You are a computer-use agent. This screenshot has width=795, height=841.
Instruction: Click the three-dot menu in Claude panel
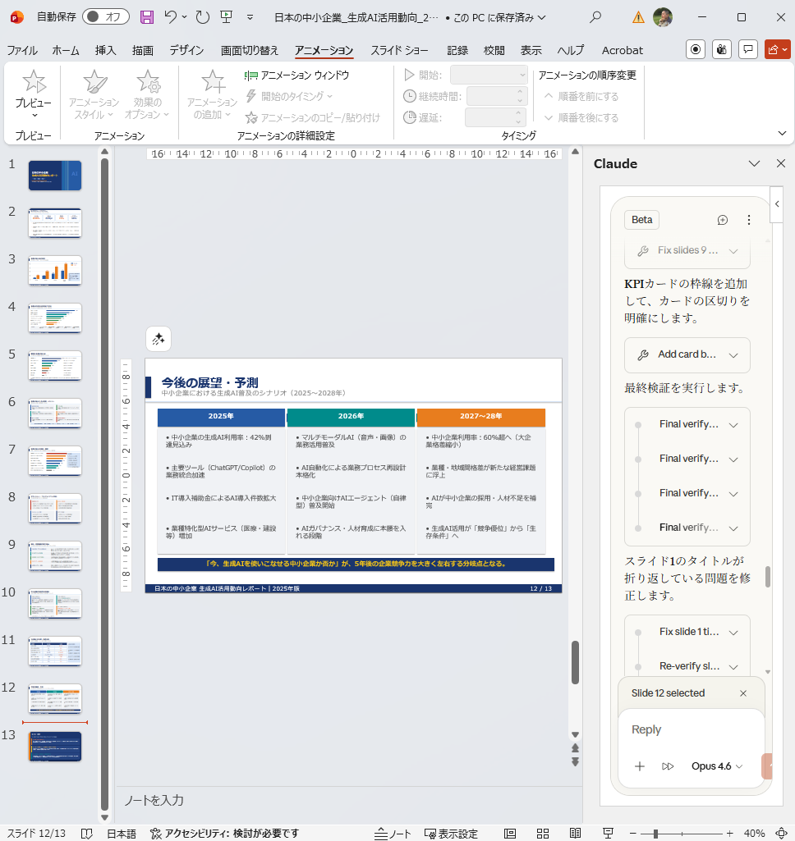[x=748, y=220]
